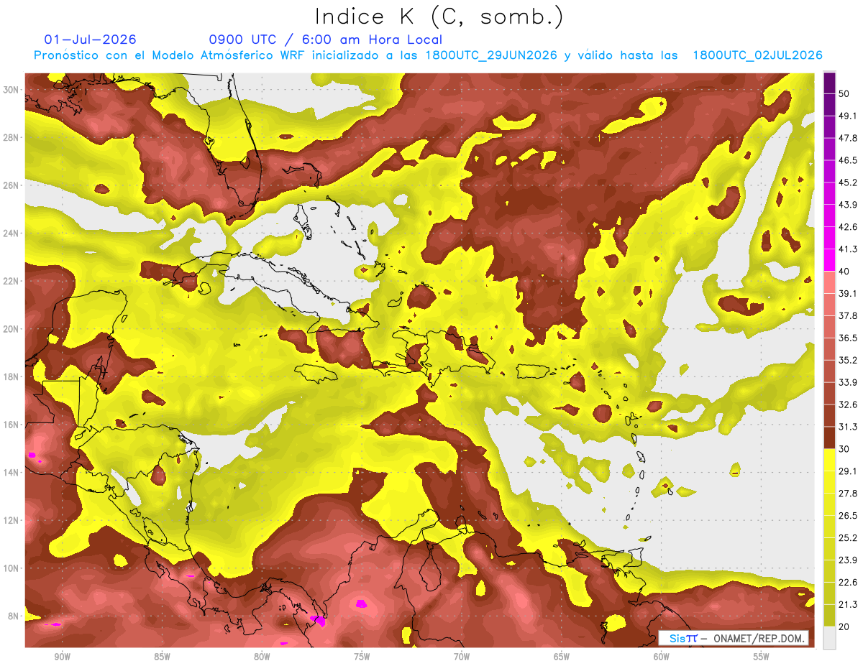Click the colorbar value "36.5"
The image size is (863, 666).
coord(846,338)
